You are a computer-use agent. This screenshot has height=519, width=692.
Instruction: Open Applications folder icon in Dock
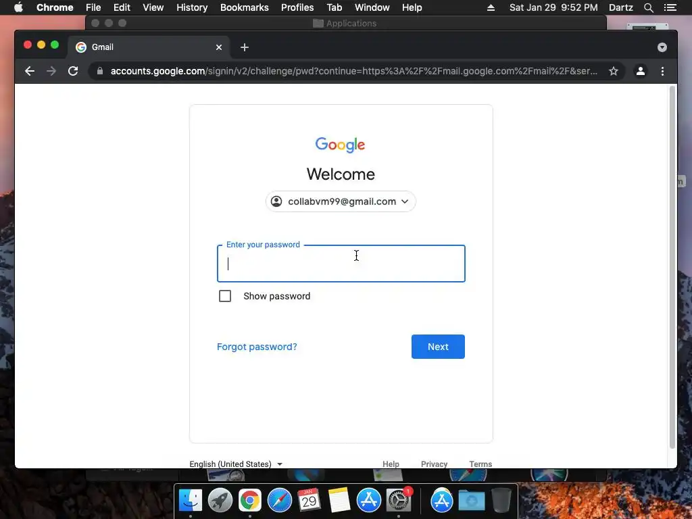tap(442, 501)
